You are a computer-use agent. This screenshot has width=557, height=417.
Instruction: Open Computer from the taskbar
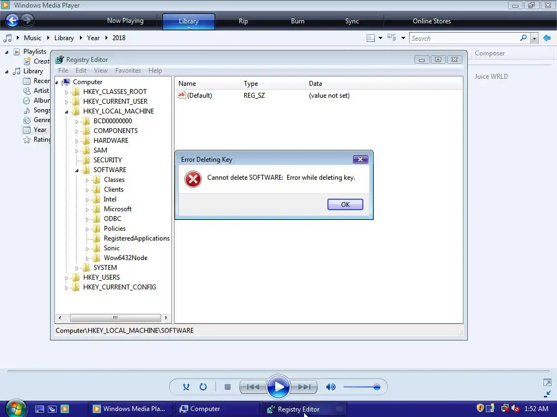tap(216, 409)
